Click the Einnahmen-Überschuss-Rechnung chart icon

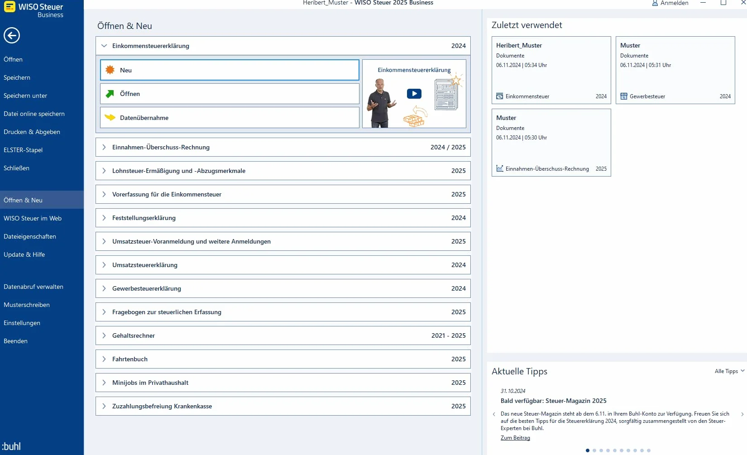click(500, 169)
